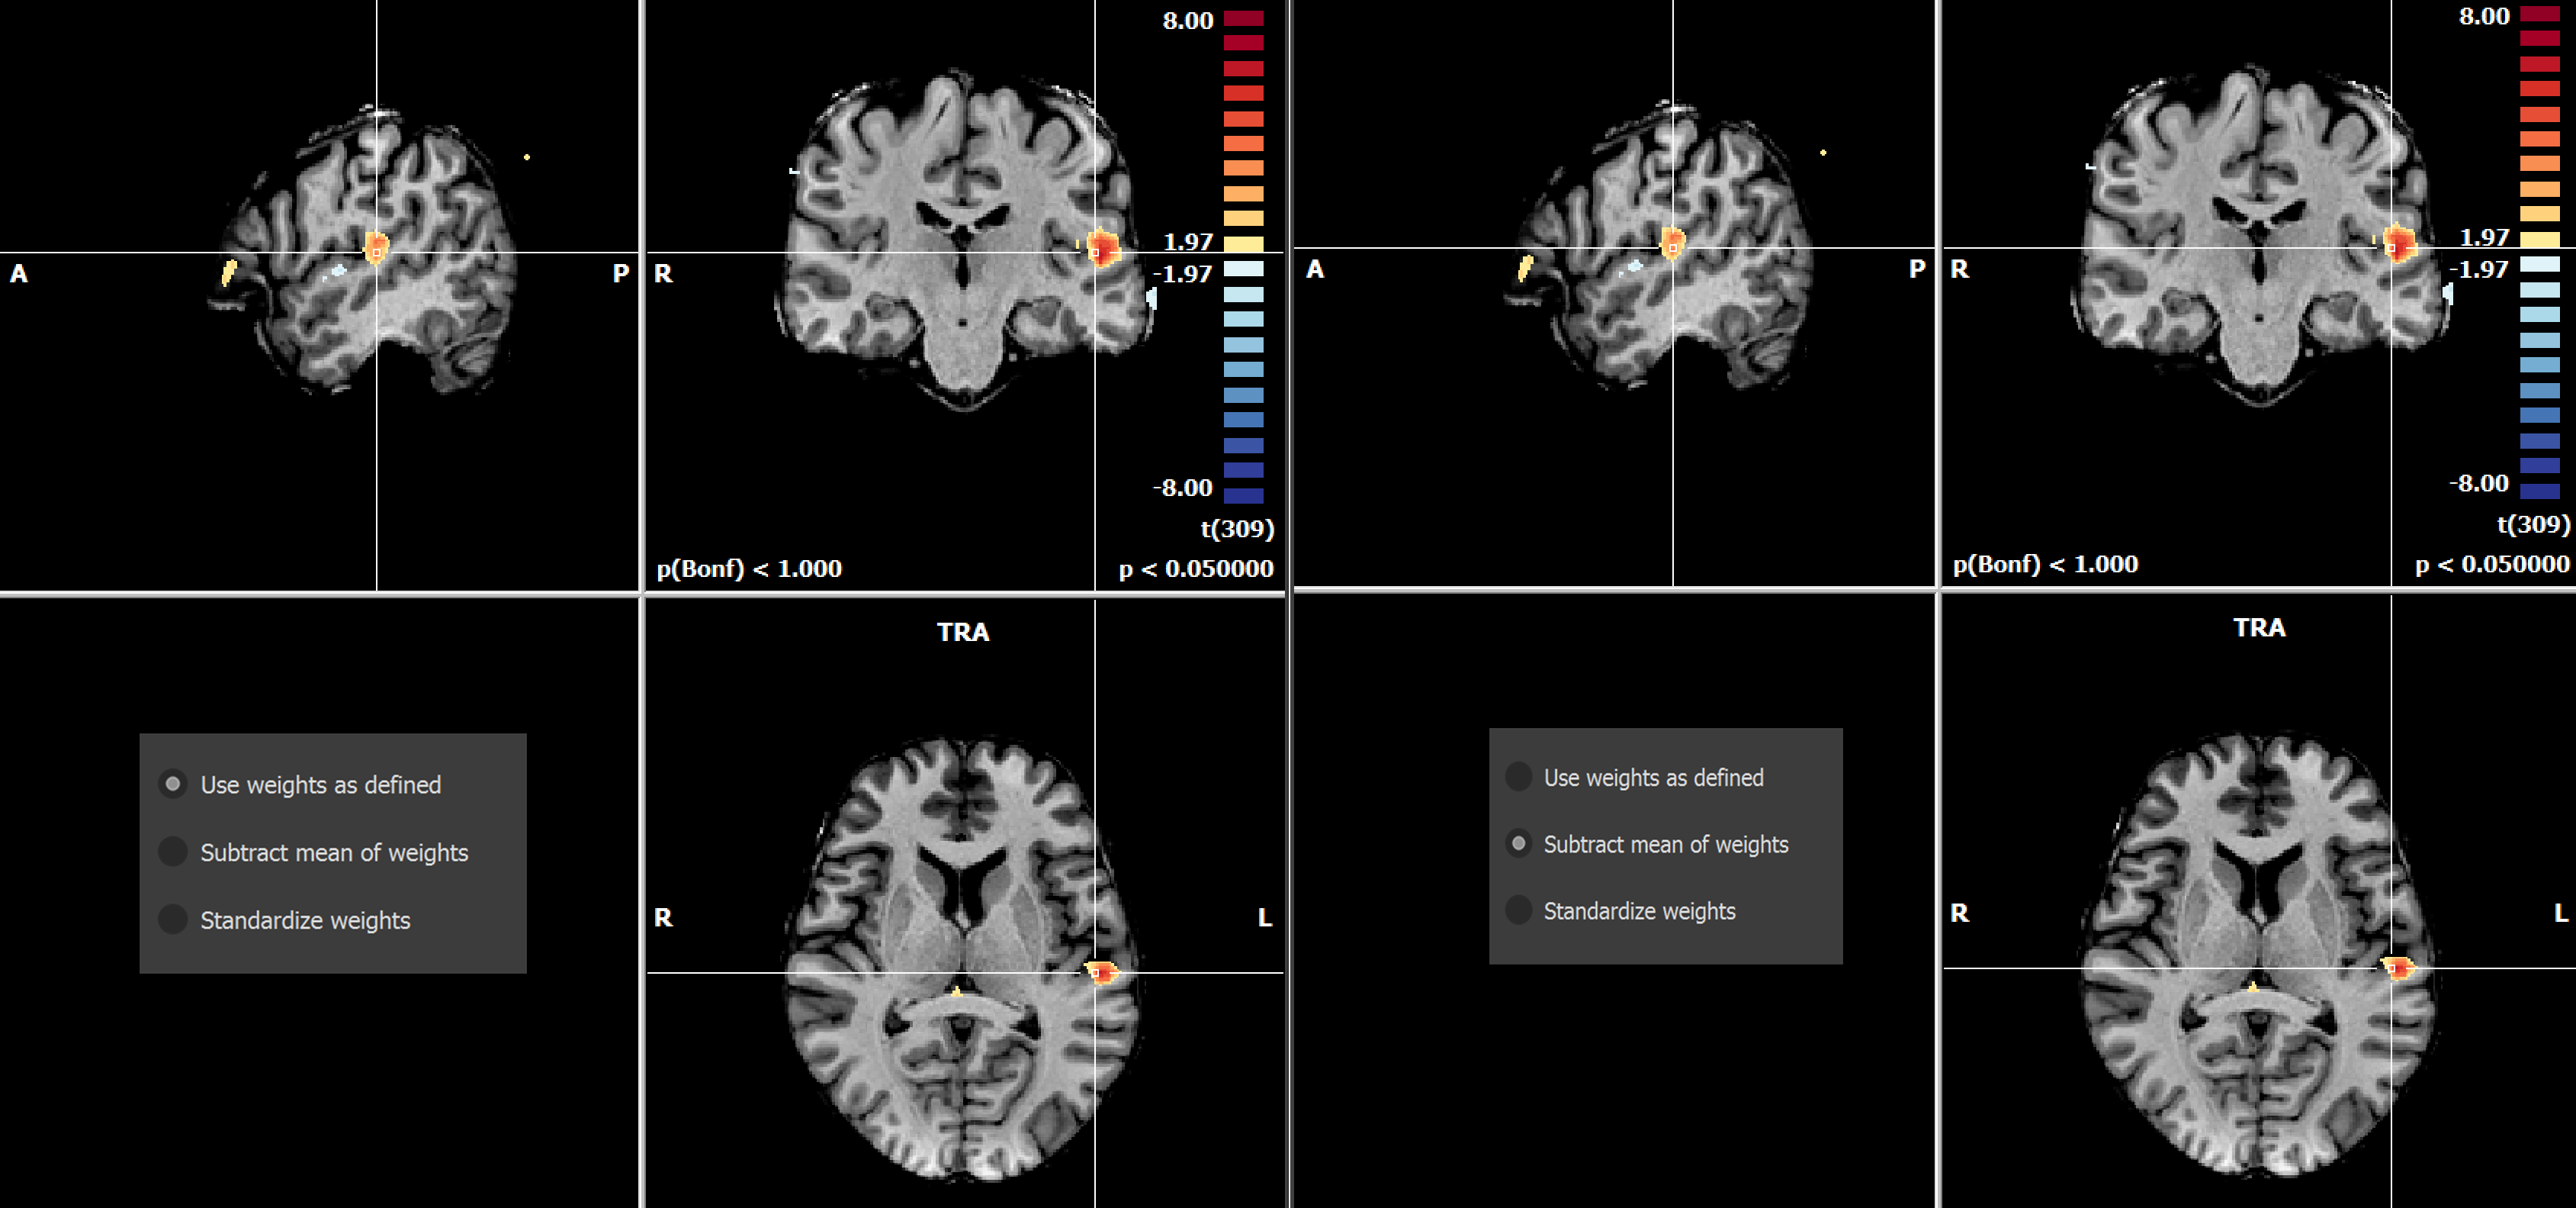Click the left 'TRA' view label
The height and width of the screenshot is (1208, 2576).
click(x=962, y=632)
